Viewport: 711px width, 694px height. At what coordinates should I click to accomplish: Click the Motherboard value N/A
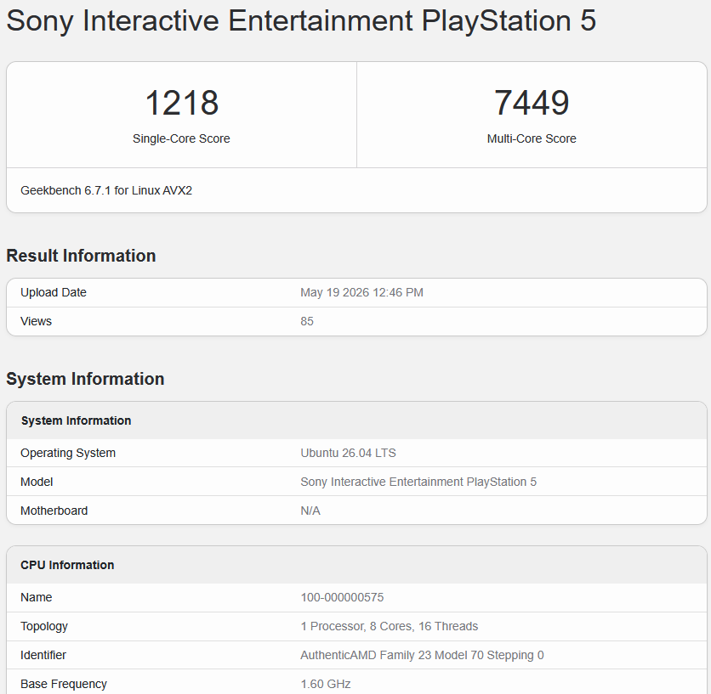click(310, 511)
